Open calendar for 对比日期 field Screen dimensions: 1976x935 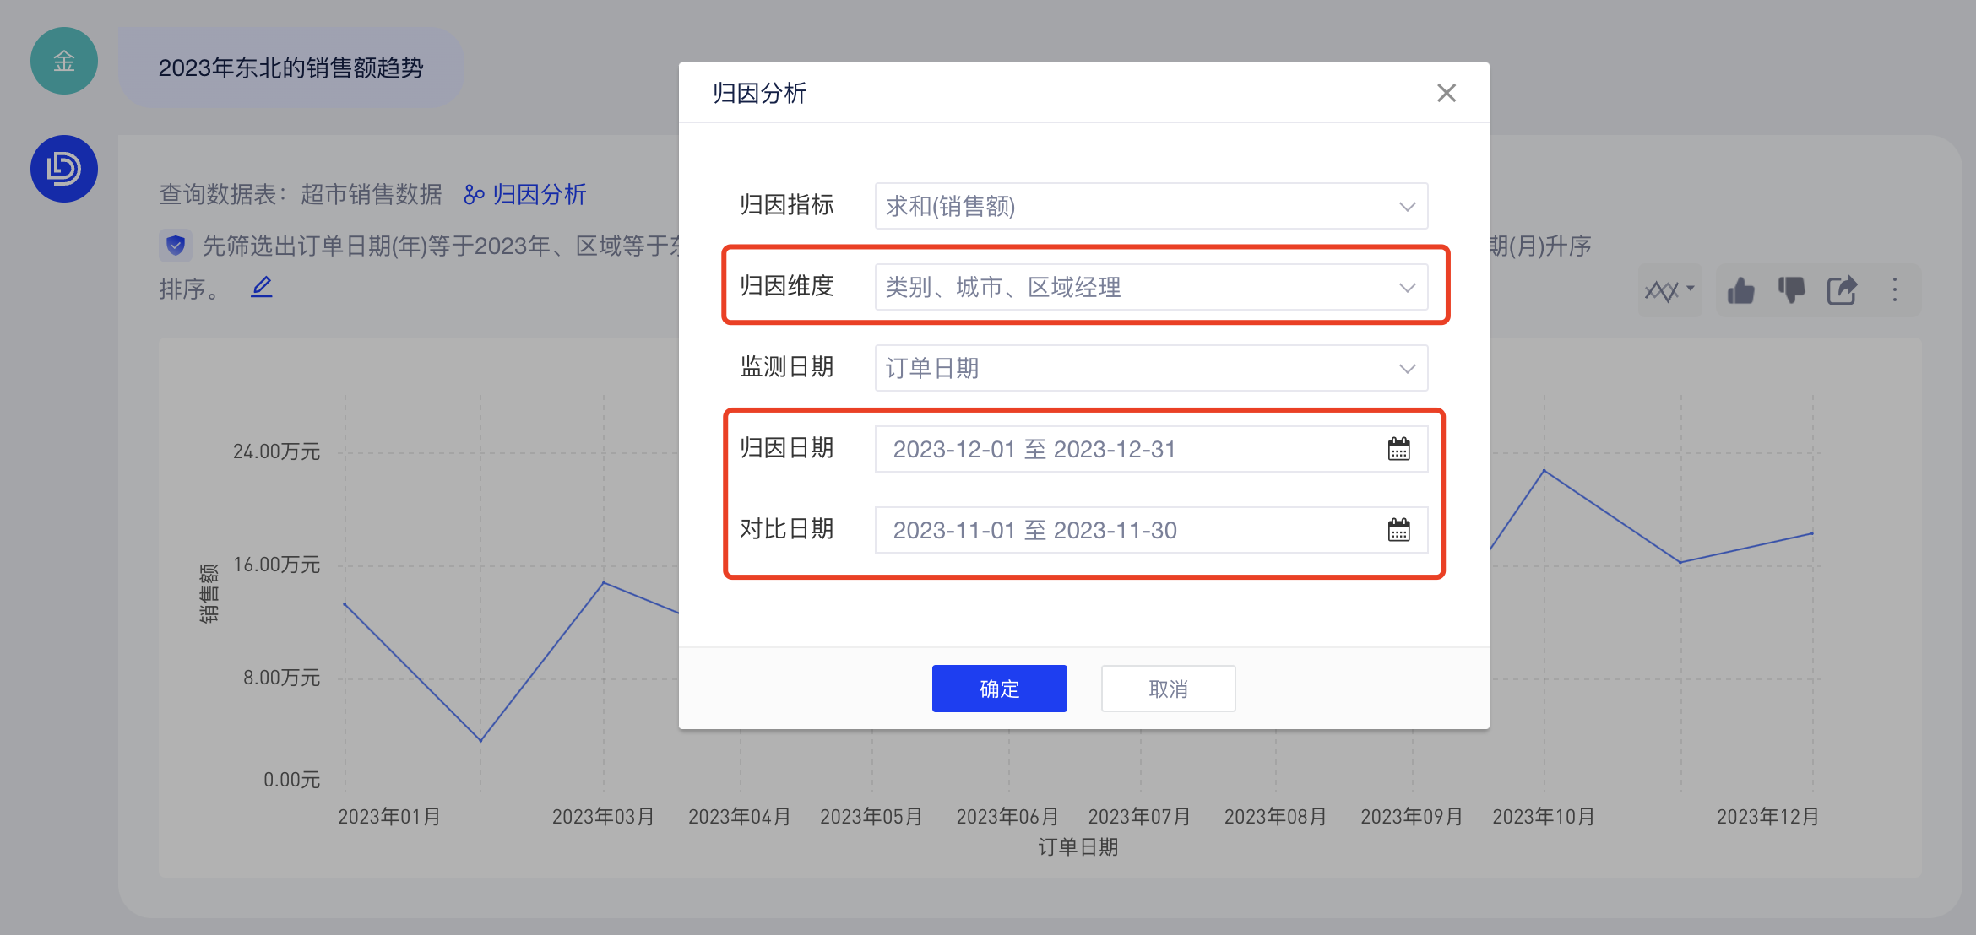click(x=1398, y=530)
